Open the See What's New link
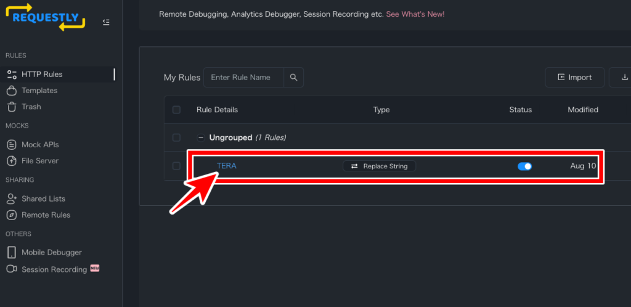The height and width of the screenshot is (307, 631). pos(415,14)
